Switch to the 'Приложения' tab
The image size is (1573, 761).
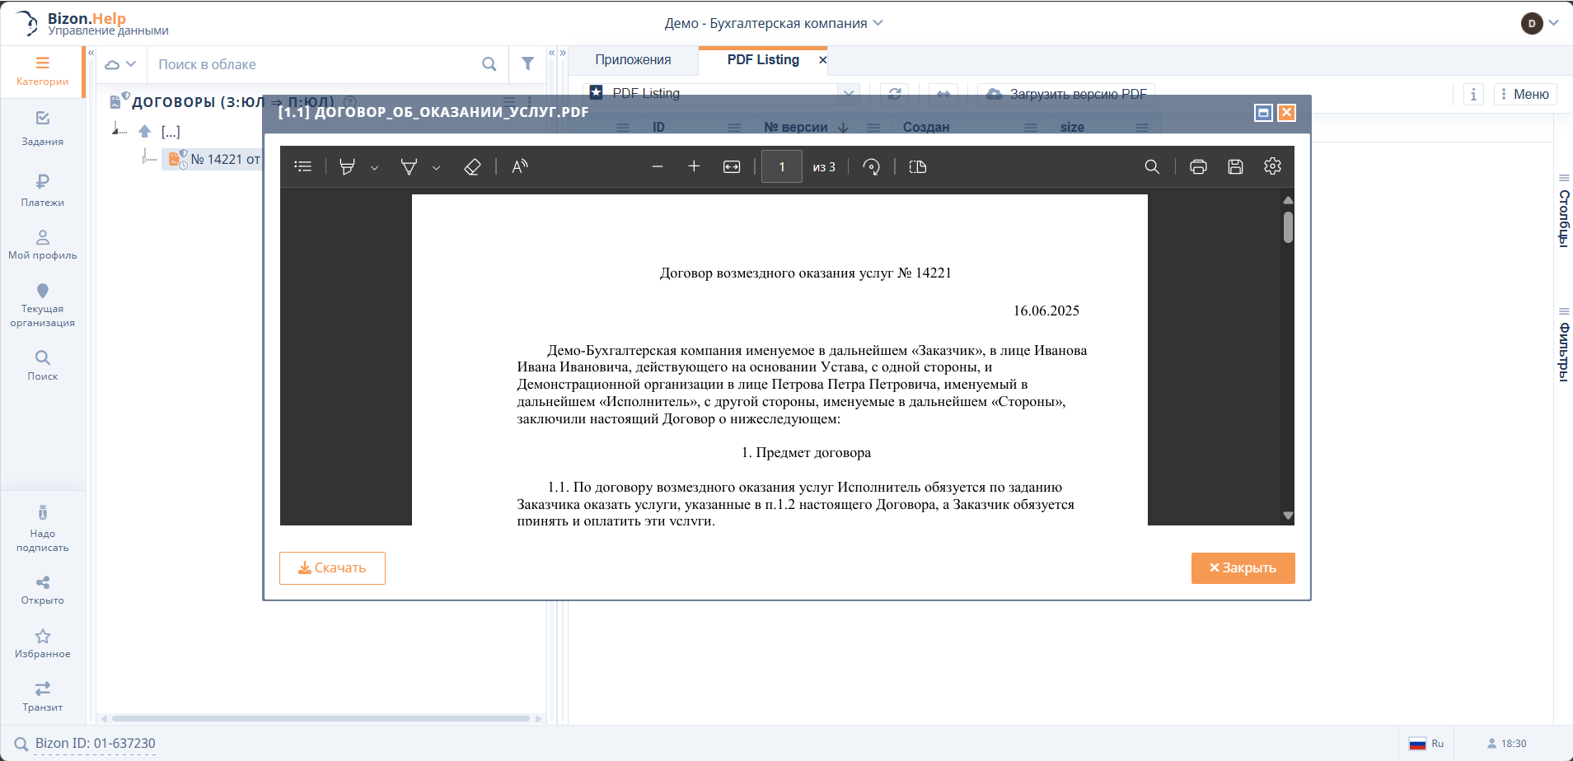coord(633,60)
